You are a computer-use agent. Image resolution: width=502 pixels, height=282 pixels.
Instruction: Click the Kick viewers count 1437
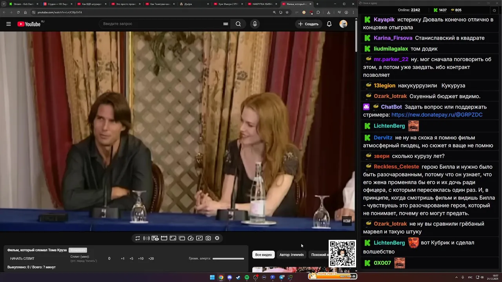coord(440,10)
